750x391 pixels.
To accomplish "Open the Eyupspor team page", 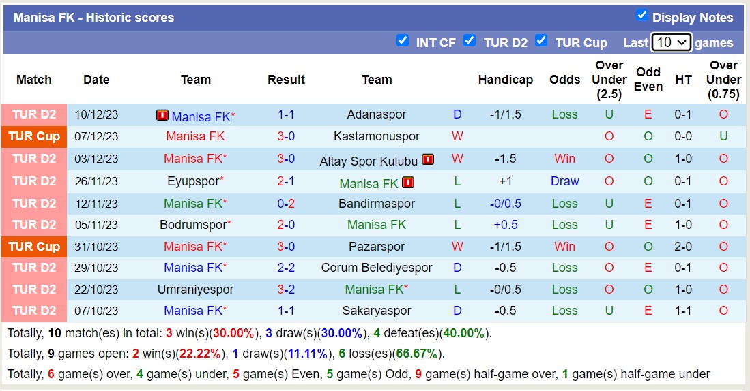I will pyautogui.click(x=193, y=181).
